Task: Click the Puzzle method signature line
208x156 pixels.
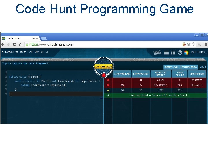Action: pos(58,81)
